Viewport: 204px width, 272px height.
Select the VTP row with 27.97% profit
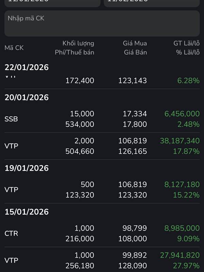[x=102, y=260]
